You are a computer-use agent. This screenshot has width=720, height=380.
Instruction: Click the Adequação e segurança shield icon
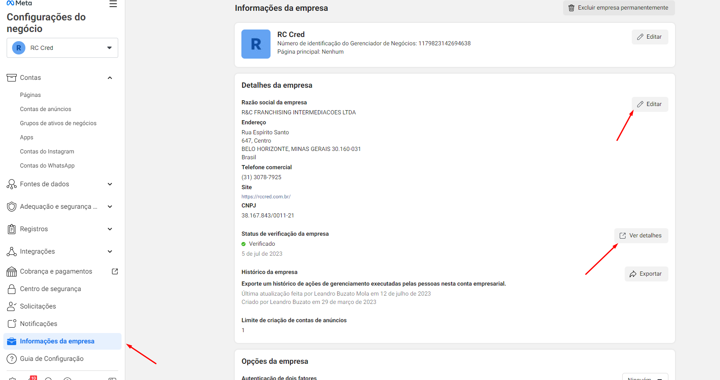(x=12, y=207)
